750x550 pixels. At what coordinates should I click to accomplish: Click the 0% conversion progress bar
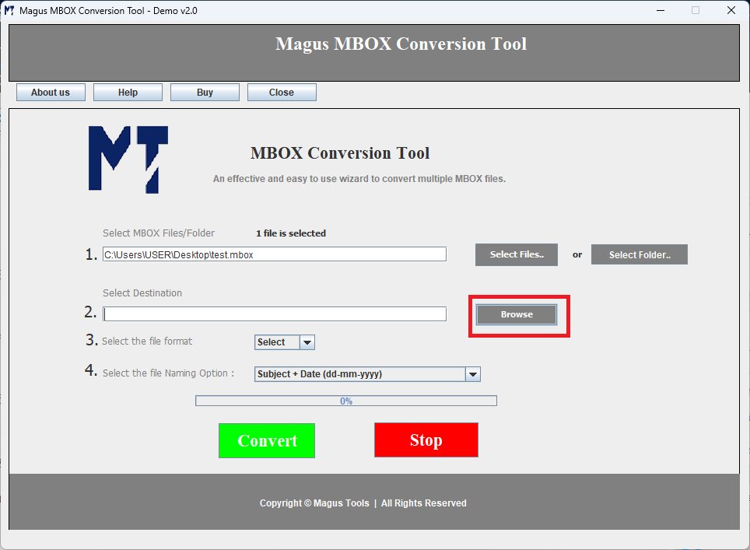tap(345, 401)
